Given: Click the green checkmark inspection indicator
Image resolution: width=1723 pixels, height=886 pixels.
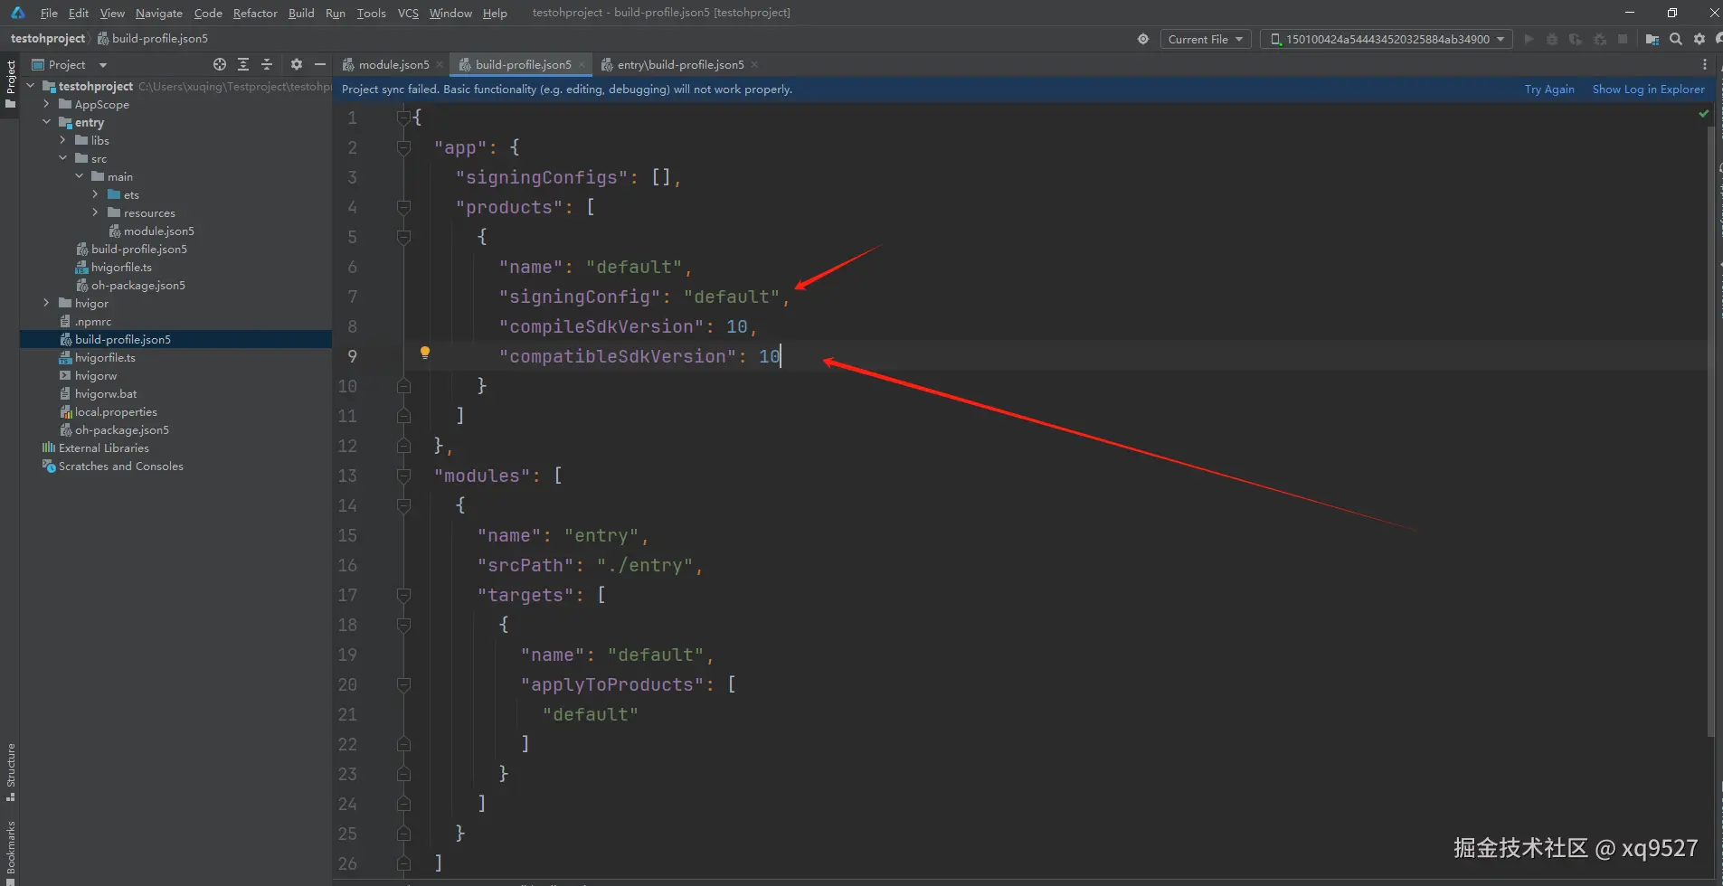Looking at the screenshot, I should (x=1704, y=114).
